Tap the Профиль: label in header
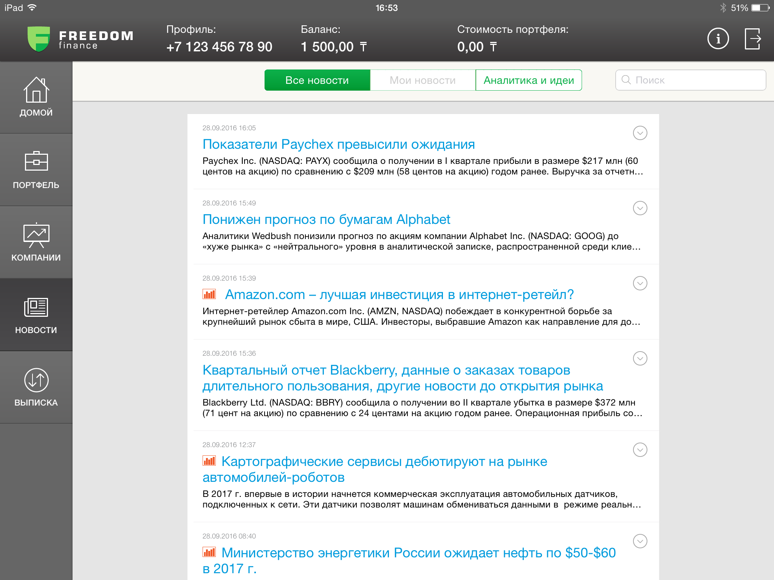Image resolution: width=774 pixels, height=580 pixels. point(191,29)
